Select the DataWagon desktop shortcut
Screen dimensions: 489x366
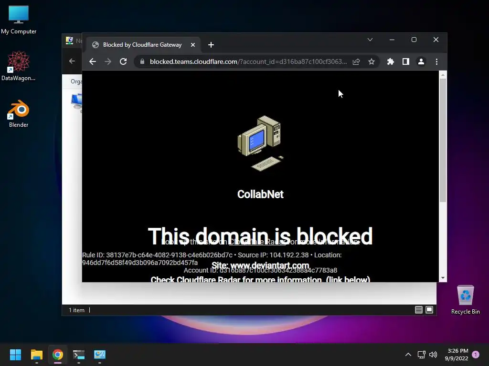(19, 66)
